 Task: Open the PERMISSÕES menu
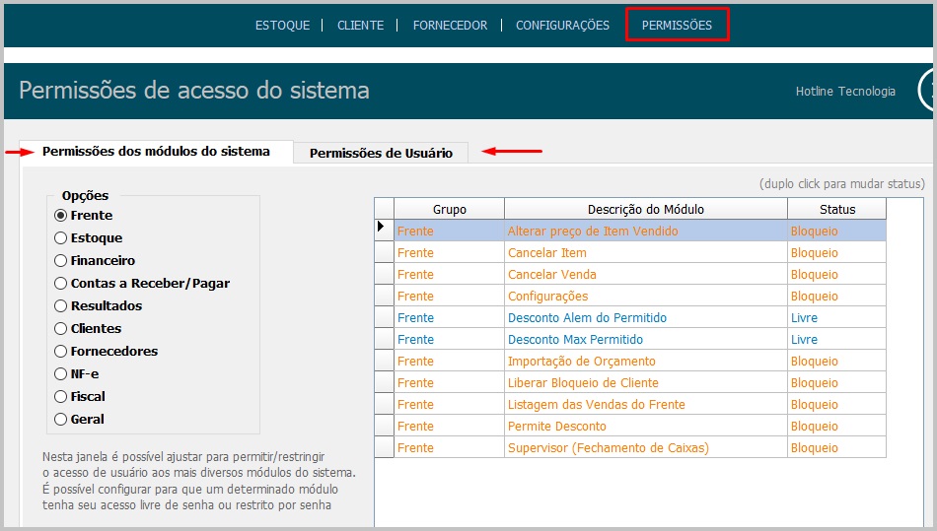pos(677,25)
